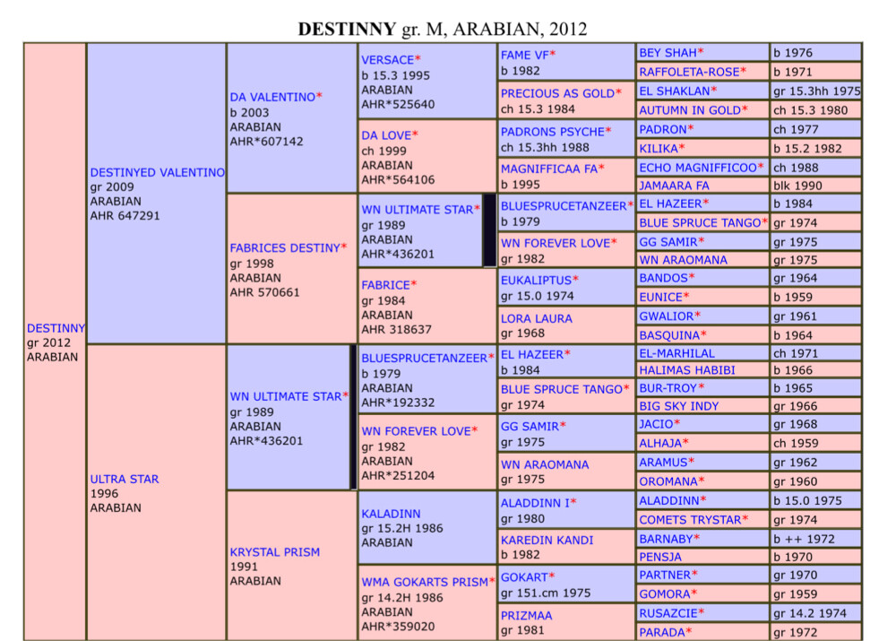Click the KAREDIN KANDI link
The image size is (896, 641).
(547, 540)
